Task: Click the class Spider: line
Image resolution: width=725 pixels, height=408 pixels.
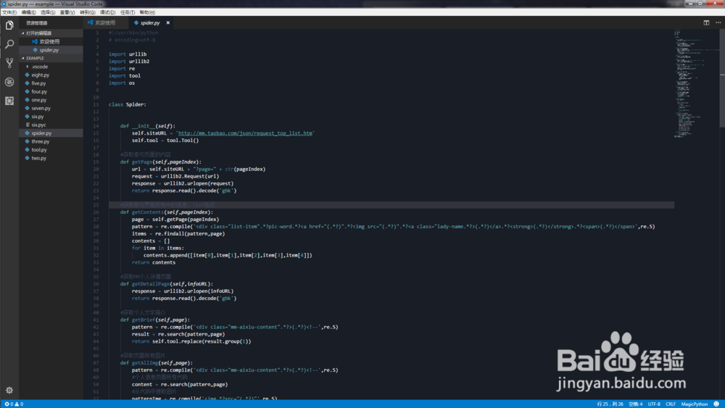Action: tap(128, 104)
